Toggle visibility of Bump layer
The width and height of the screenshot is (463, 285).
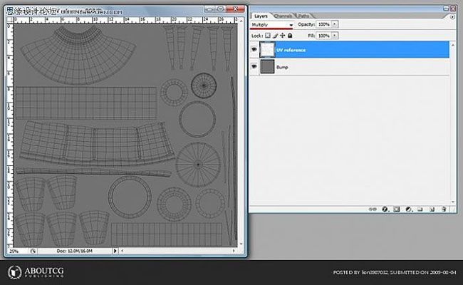[255, 66]
